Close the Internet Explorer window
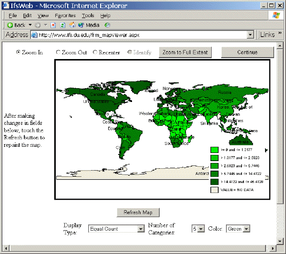Viewport: 286px width, 254px height. [x=280, y=6]
